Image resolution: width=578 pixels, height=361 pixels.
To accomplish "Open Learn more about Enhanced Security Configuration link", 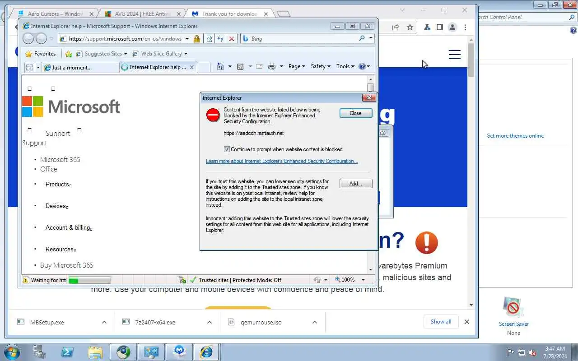I will [282, 161].
